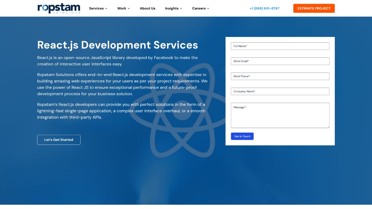The width and height of the screenshot is (372, 209).
Task: Click the Company Name text field
Action: click(280, 91)
